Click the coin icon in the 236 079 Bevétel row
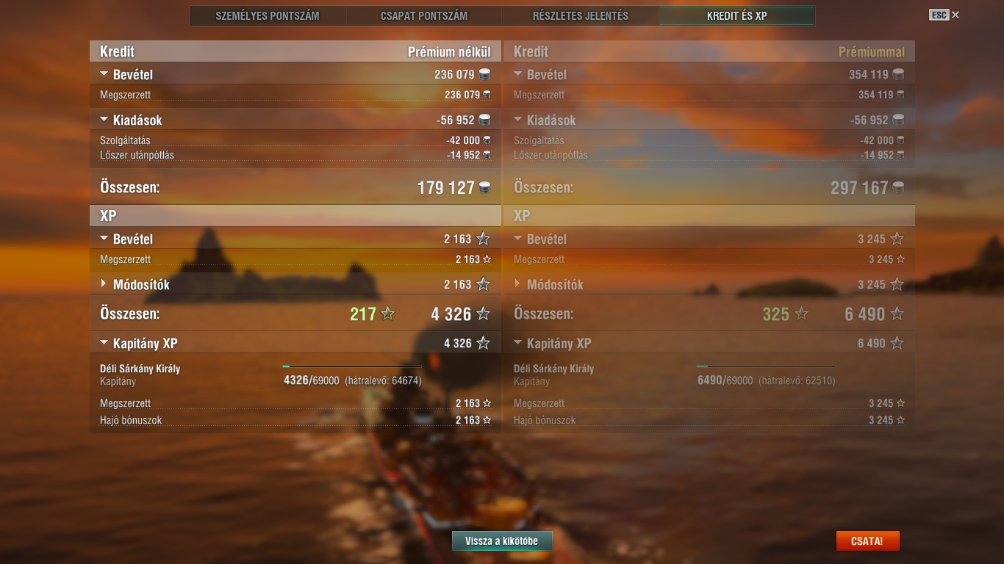Screen dimensions: 1004x564 (484, 74)
